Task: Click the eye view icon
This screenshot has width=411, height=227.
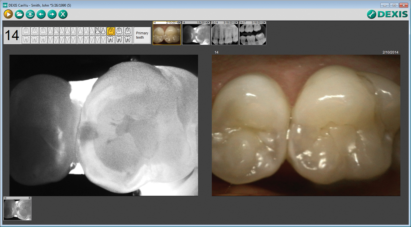Action: pyautogui.click(x=30, y=14)
